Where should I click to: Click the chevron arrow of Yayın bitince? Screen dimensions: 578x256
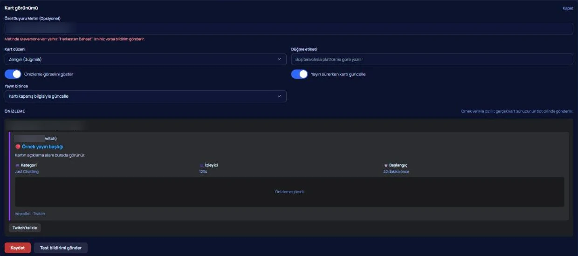click(279, 96)
